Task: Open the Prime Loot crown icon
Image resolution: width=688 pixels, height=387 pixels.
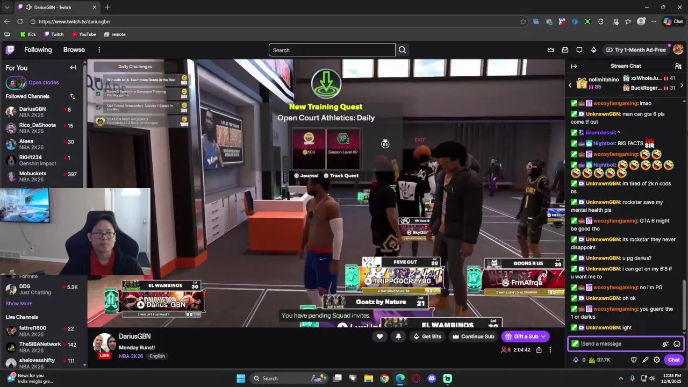Action: 550,50
